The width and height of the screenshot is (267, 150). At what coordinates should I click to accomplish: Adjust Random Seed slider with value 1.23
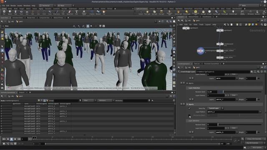(240, 92)
